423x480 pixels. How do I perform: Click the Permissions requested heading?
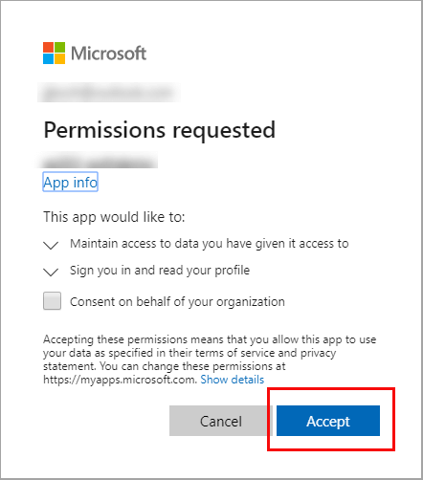tap(159, 130)
